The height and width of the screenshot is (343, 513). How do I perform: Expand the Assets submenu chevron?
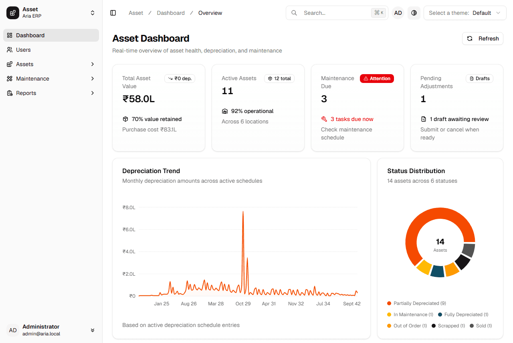(93, 64)
